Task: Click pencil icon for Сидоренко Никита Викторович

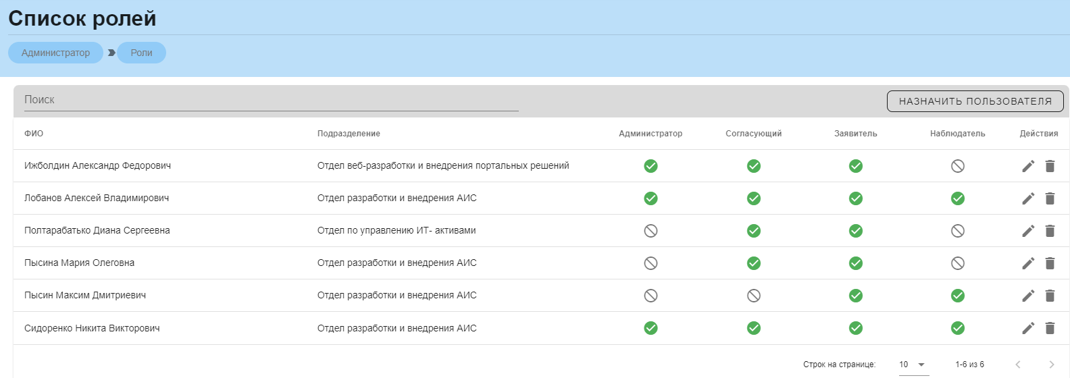Action: click(1028, 328)
